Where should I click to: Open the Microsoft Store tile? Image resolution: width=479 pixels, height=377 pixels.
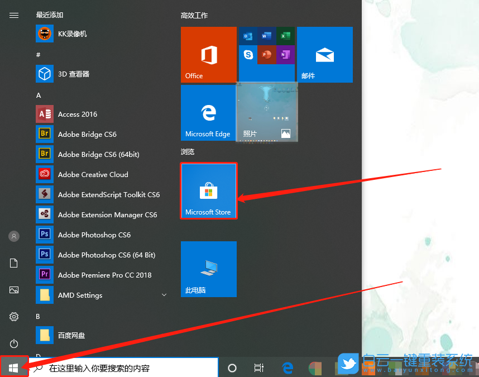tap(209, 190)
